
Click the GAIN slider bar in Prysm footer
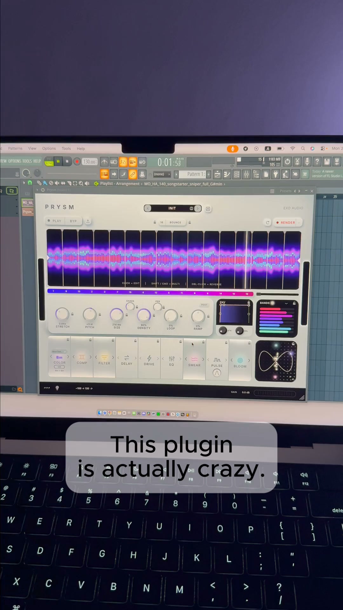[275, 393]
